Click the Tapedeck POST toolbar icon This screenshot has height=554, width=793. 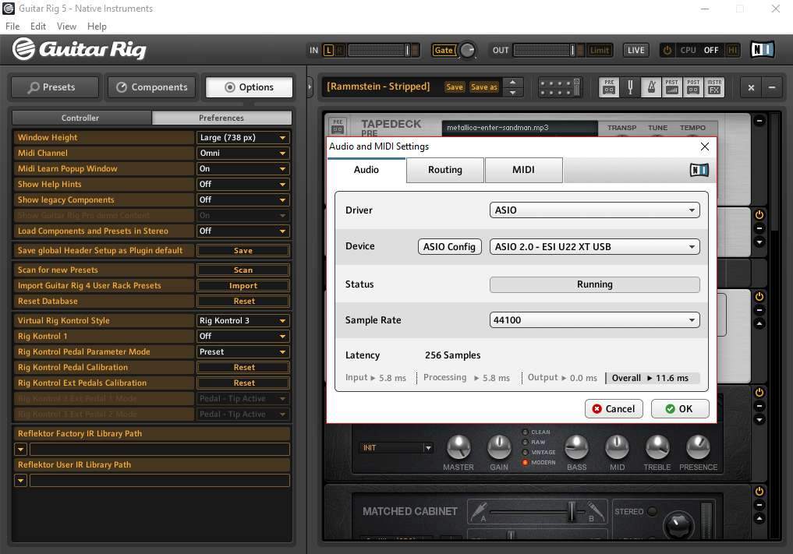tap(692, 87)
